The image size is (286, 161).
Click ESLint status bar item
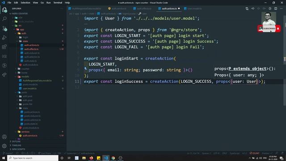point(254,153)
